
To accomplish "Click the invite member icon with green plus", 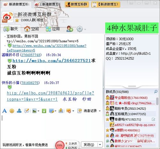I will [70, 29].
